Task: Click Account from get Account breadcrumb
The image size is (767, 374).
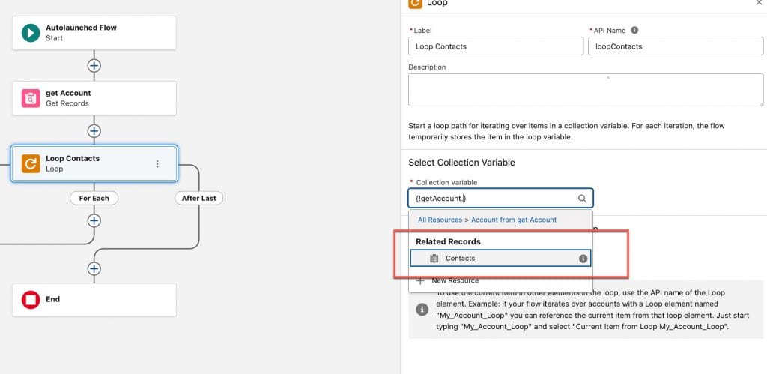Action: [514, 220]
